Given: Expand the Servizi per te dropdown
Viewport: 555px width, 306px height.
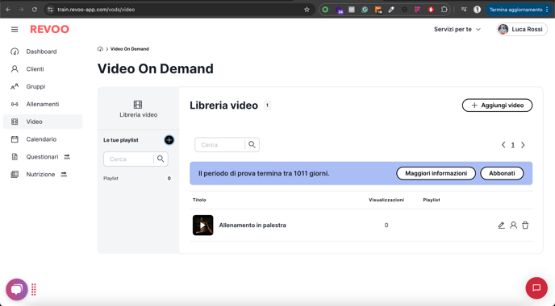Looking at the screenshot, I should tap(457, 29).
